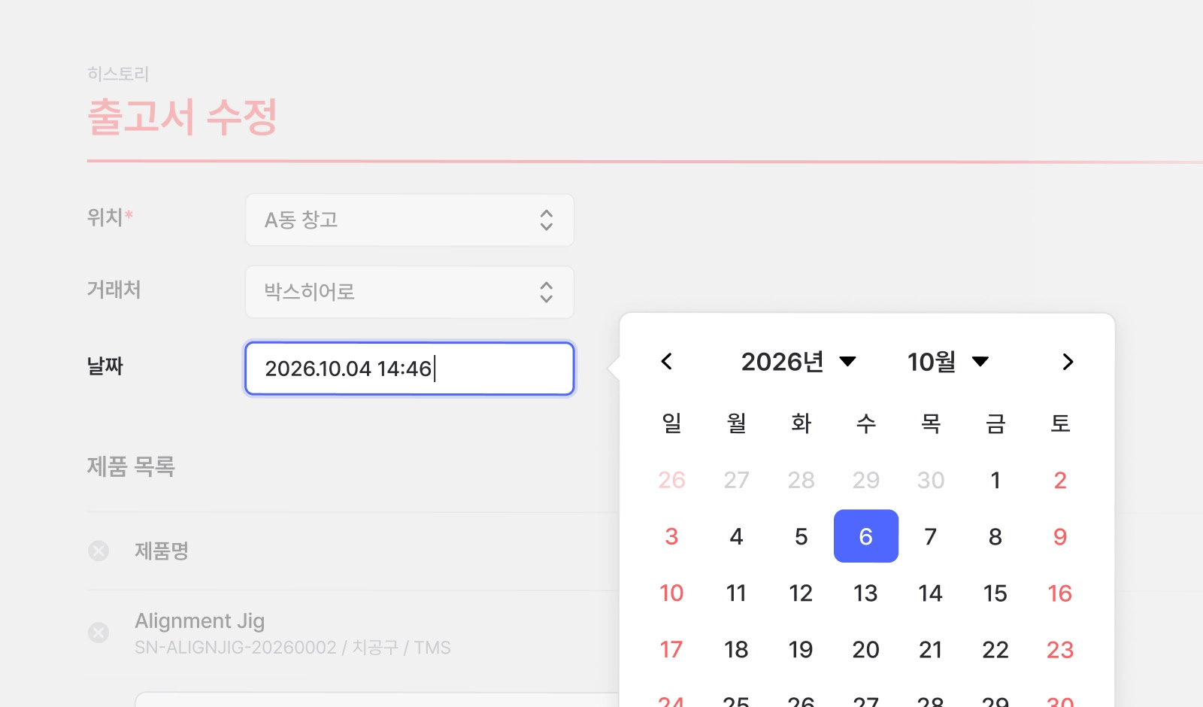1203x707 pixels.
Task: Click the 날짜 field label
Action: coord(105,366)
